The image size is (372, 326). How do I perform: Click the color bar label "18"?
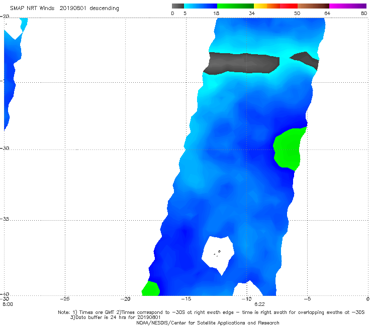[x=216, y=14]
